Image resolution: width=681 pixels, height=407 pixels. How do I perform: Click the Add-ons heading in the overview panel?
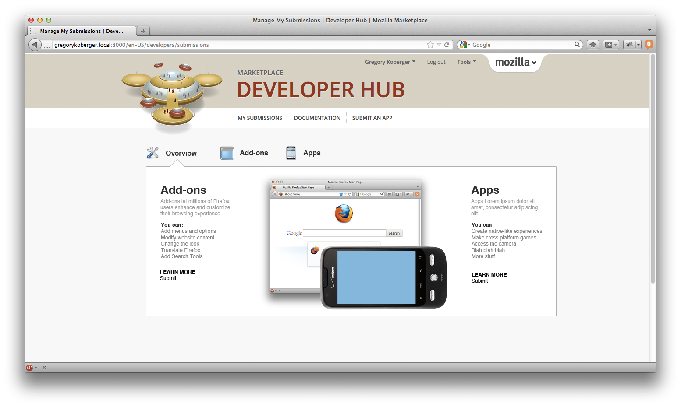[x=184, y=190]
